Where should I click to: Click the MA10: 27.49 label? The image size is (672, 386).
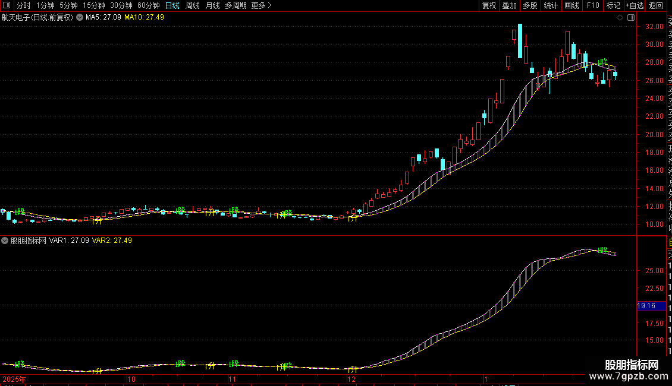(144, 18)
